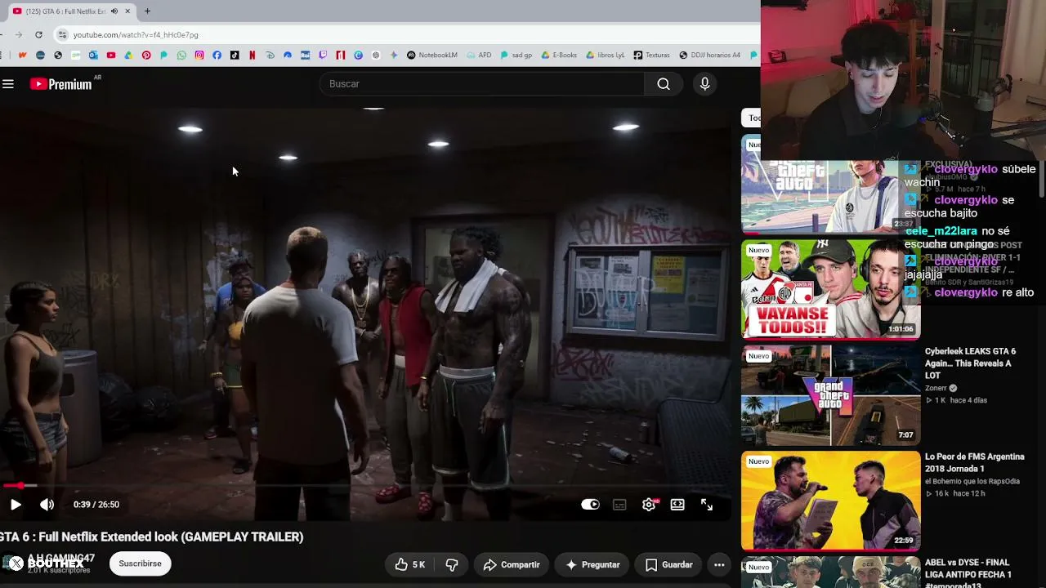Save video with Guardar button
The height and width of the screenshot is (588, 1046).
pos(669,564)
